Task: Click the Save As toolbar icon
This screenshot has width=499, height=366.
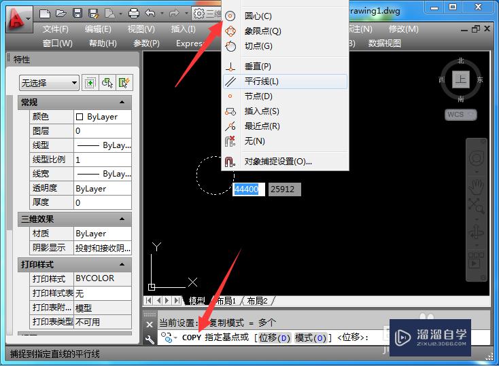Action: [94, 14]
